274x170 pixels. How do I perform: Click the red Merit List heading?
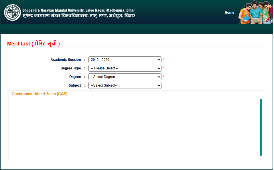[x=33, y=44]
